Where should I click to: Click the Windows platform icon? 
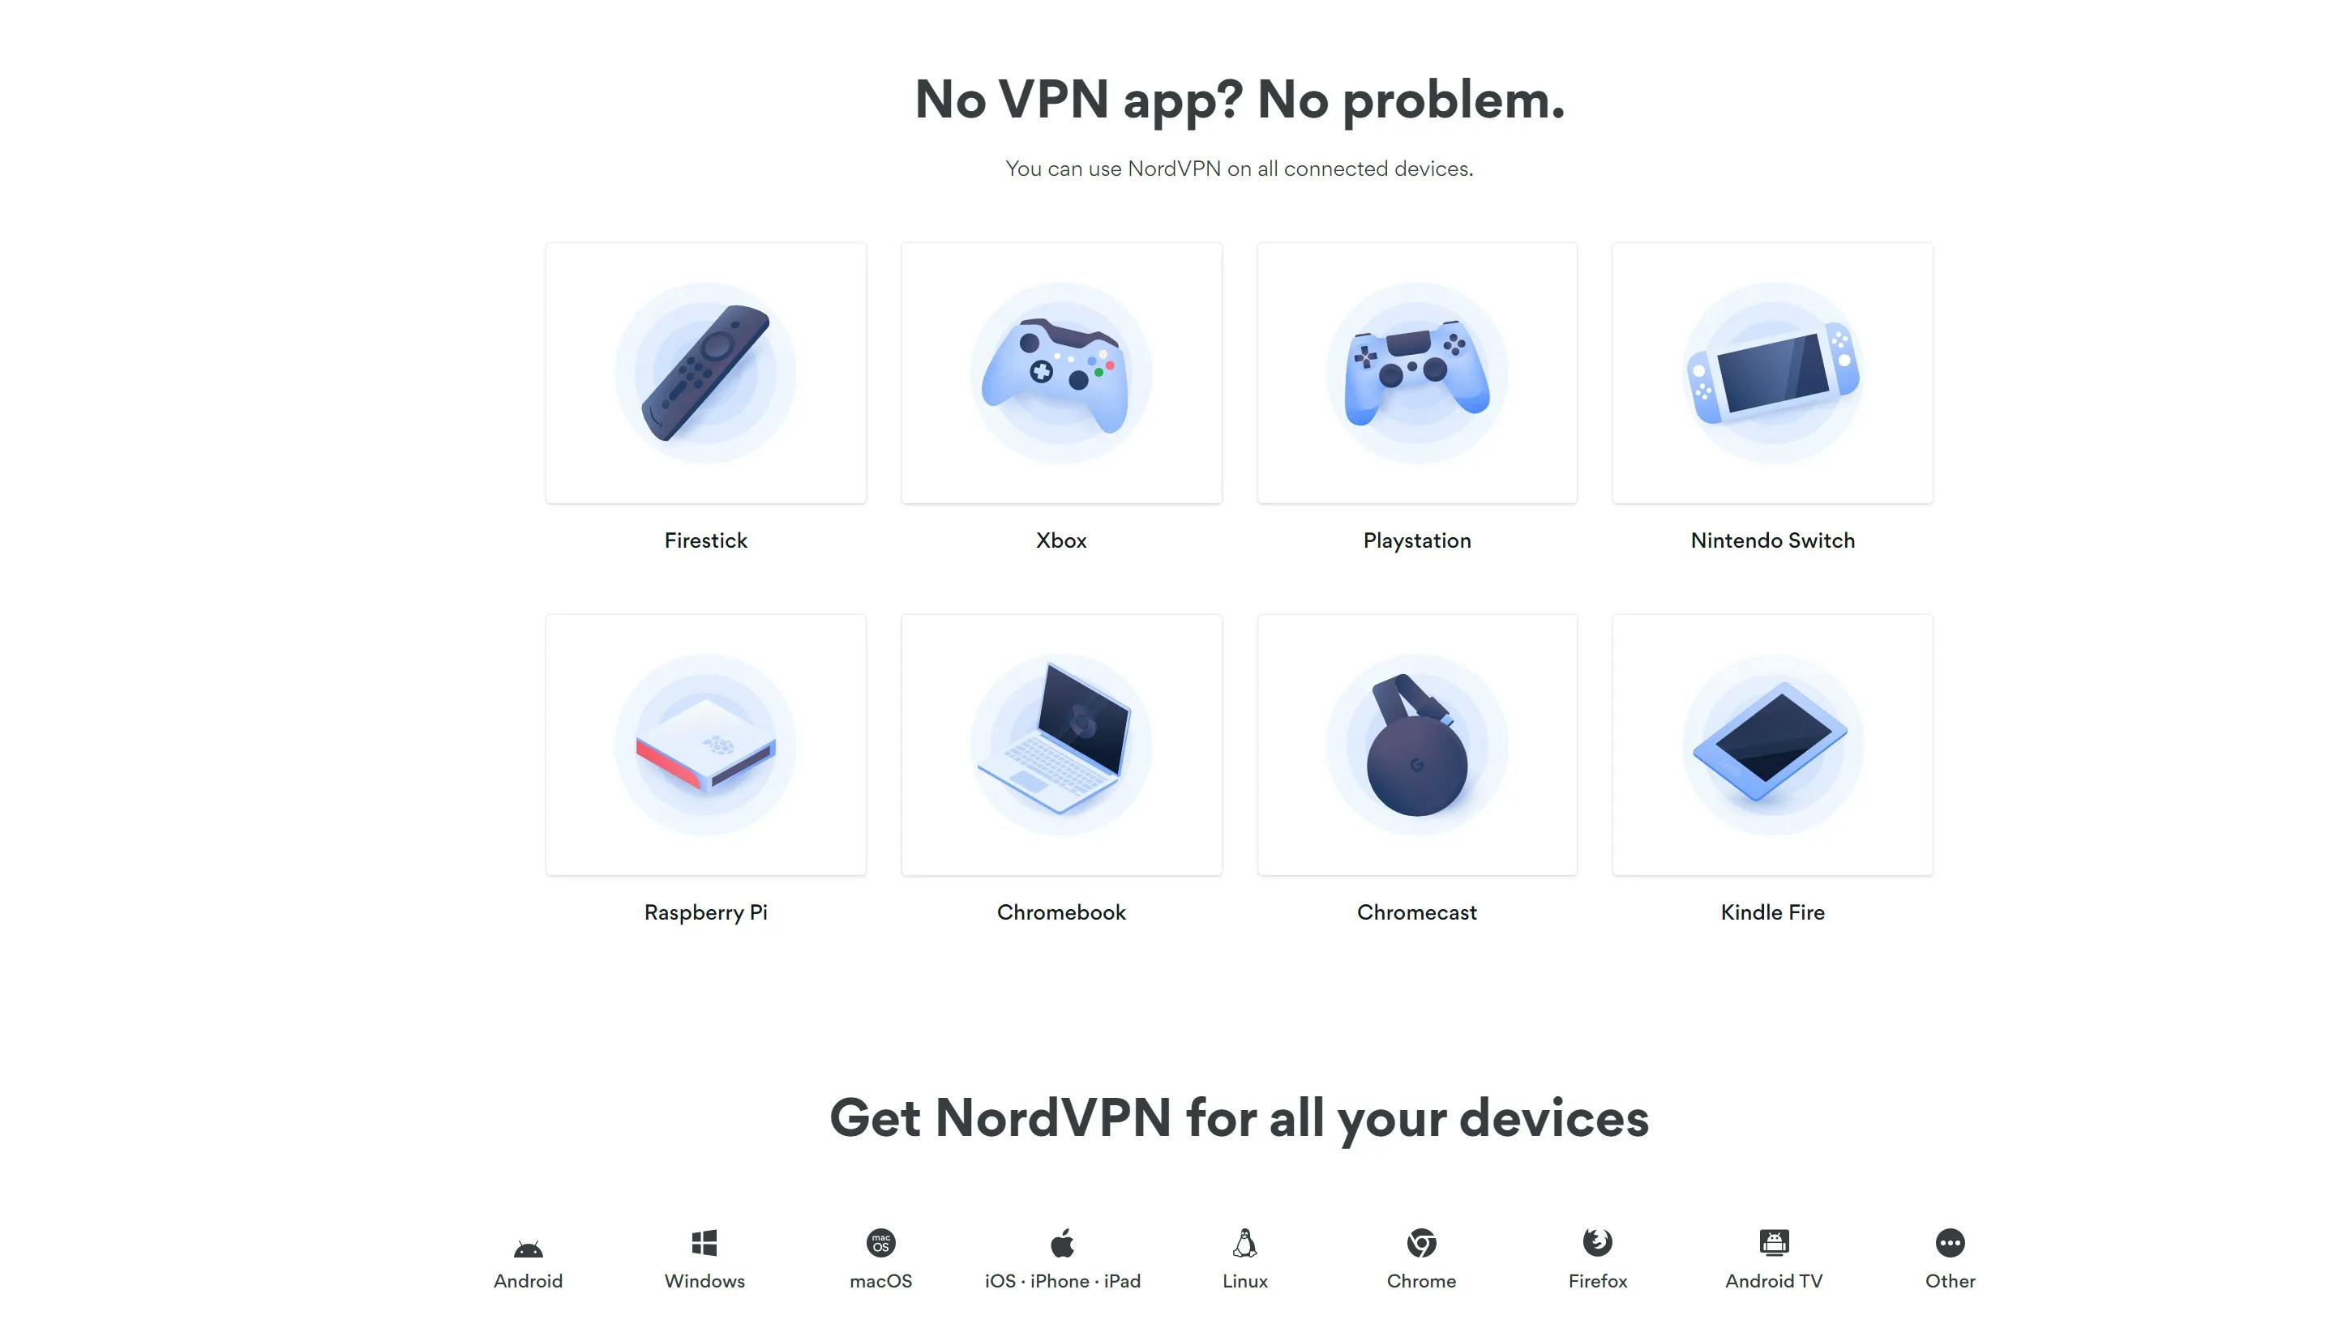[704, 1242]
